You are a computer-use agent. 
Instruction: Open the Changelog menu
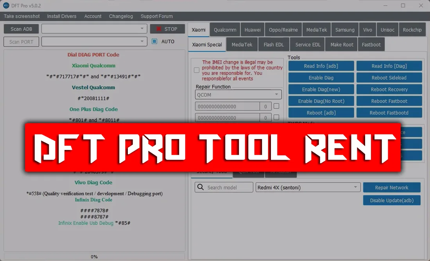pyautogui.click(x=121, y=16)
